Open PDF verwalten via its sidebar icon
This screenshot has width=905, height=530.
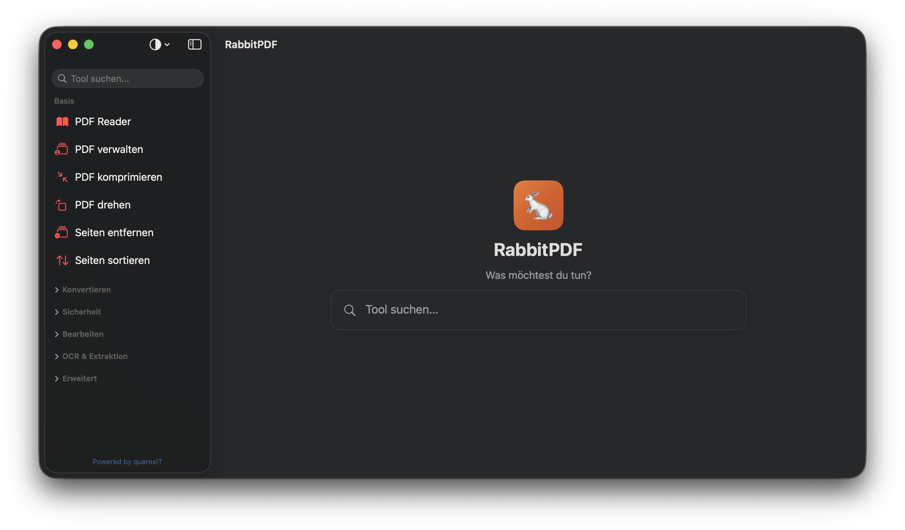click(61, 149)
